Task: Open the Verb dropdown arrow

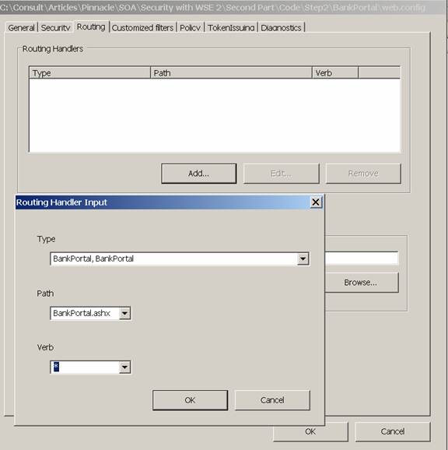Action: point(124,367)
